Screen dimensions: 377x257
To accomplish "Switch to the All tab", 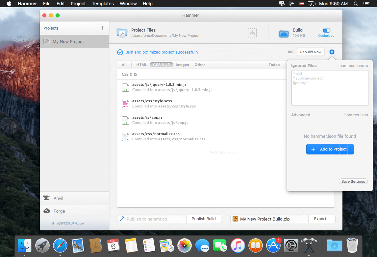I will (124, 65).
